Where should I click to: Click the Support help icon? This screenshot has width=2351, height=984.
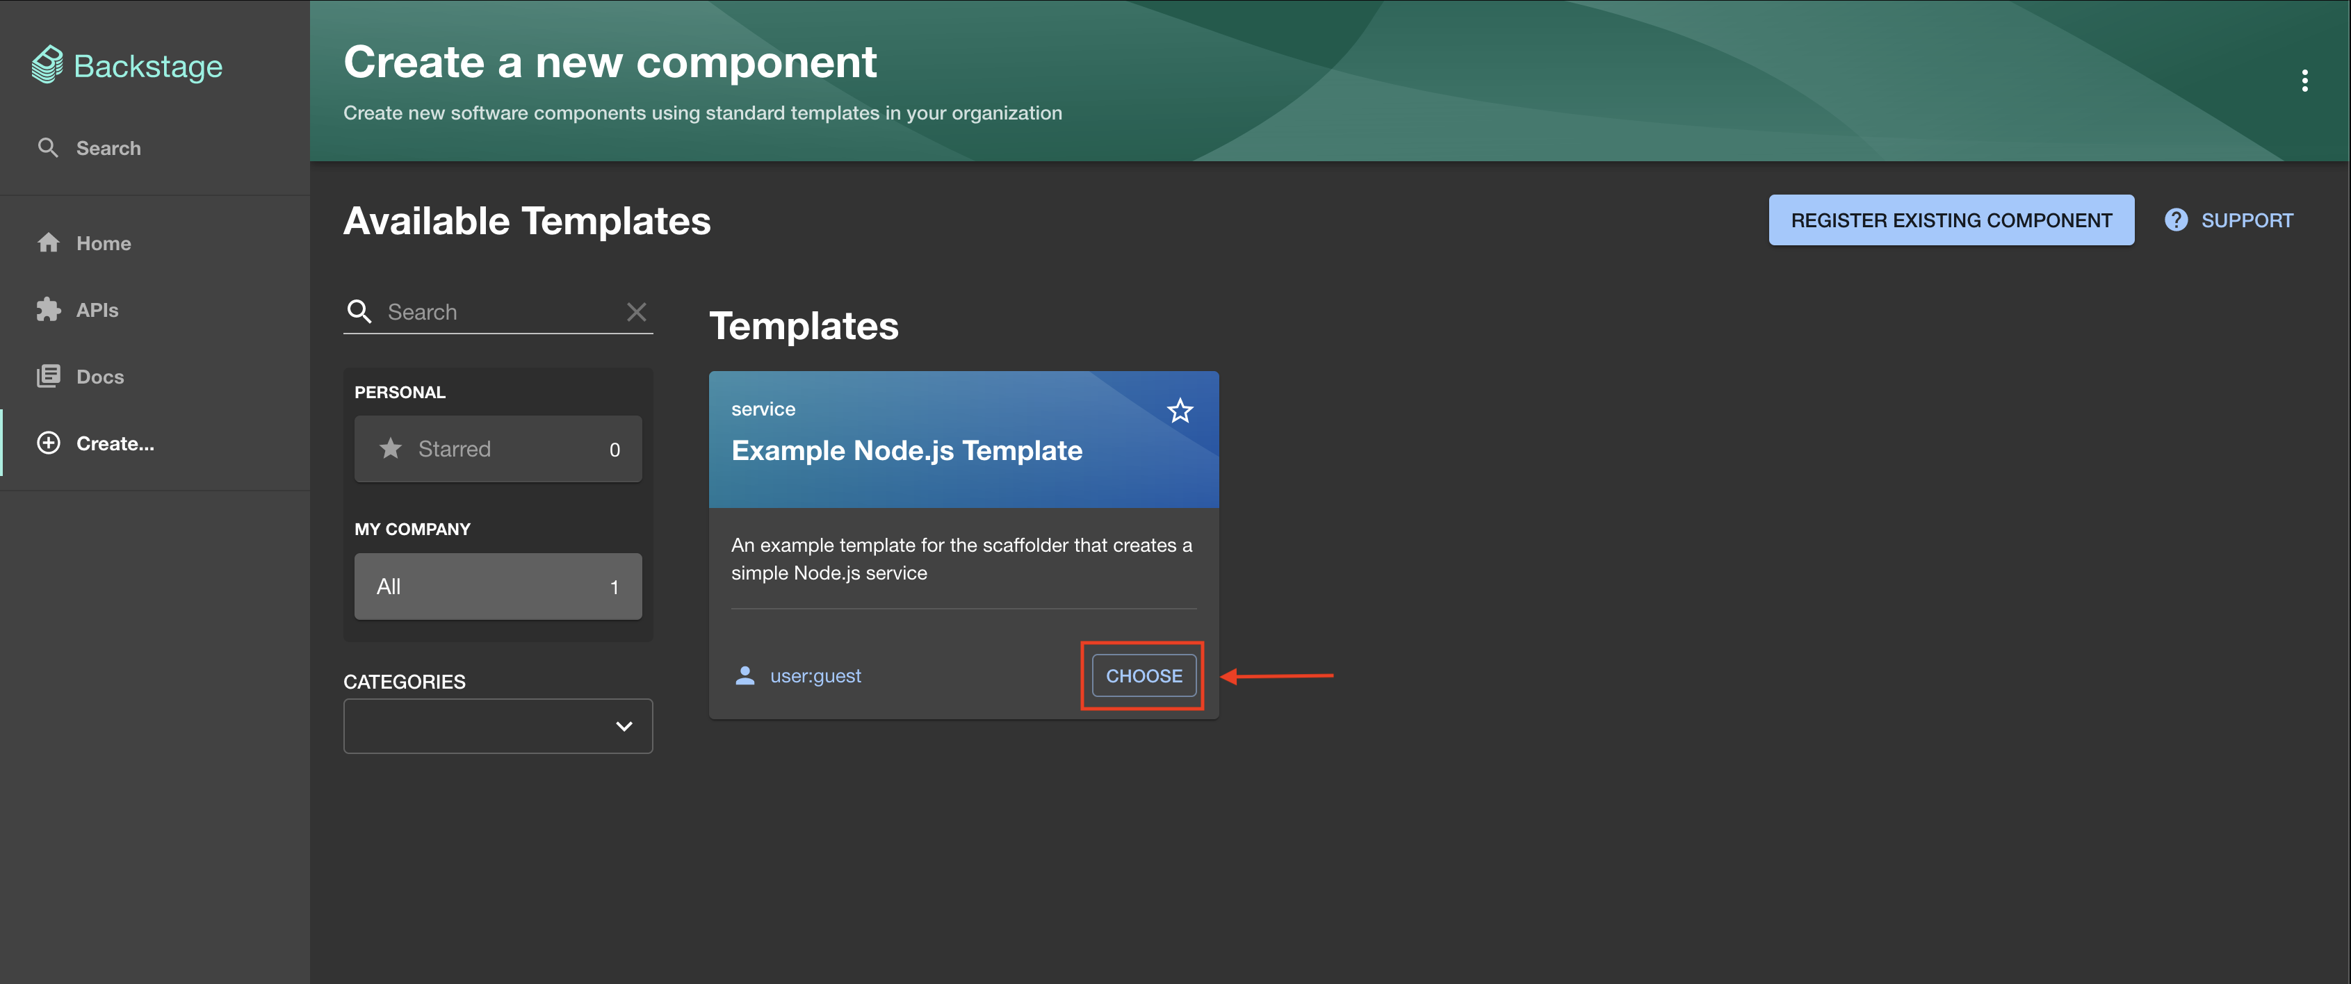pos(2176,220)
